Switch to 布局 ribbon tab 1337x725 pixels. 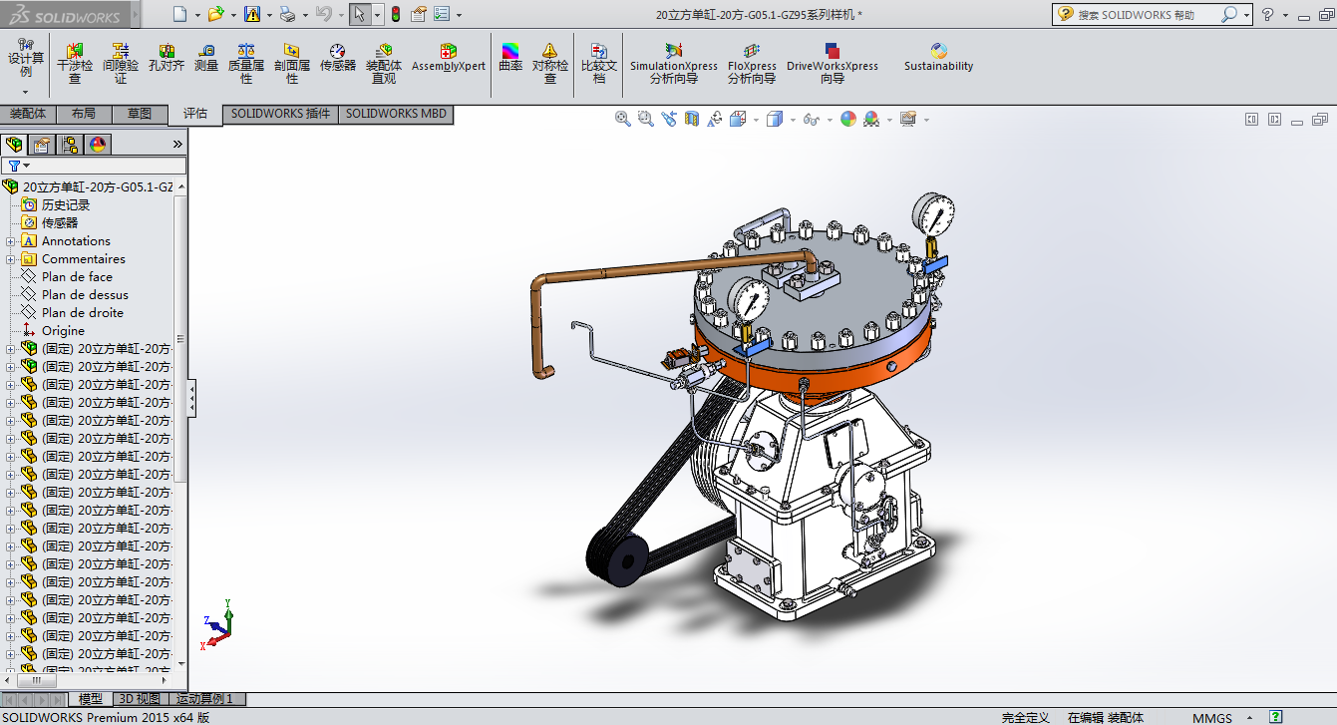tap(84, 115)
